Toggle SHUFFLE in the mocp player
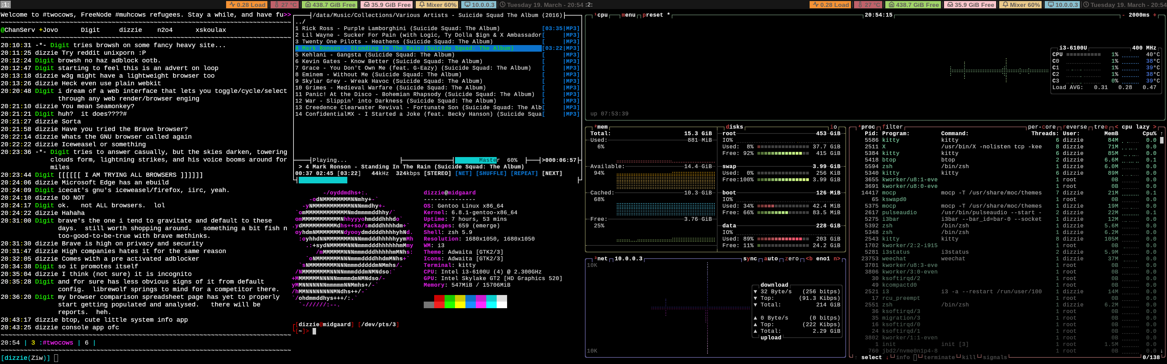Viewport: 1167px width, 364px height. [x=491, y=174]
